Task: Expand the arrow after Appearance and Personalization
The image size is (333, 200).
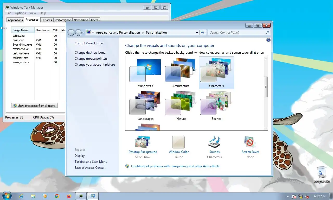Action: pos(143,33)
